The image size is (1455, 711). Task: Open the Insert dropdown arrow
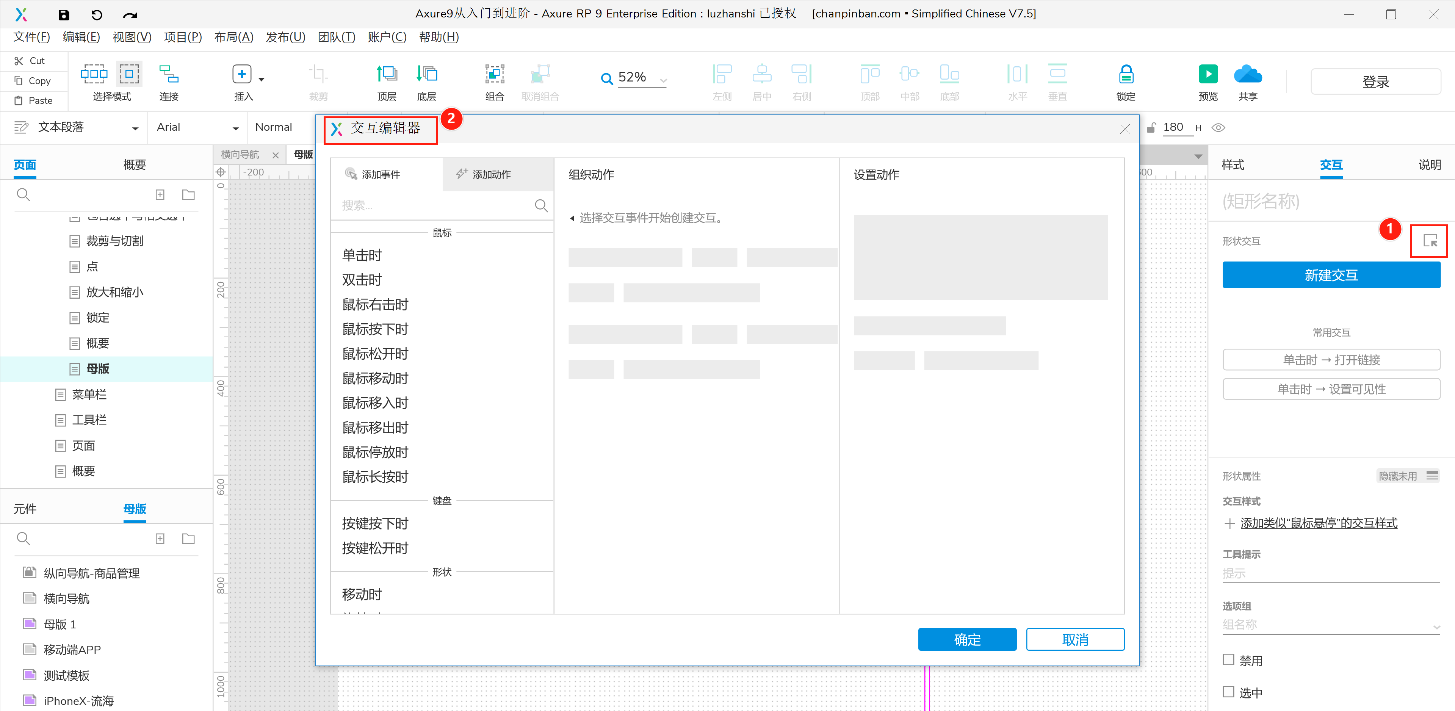tap(261, 79)
